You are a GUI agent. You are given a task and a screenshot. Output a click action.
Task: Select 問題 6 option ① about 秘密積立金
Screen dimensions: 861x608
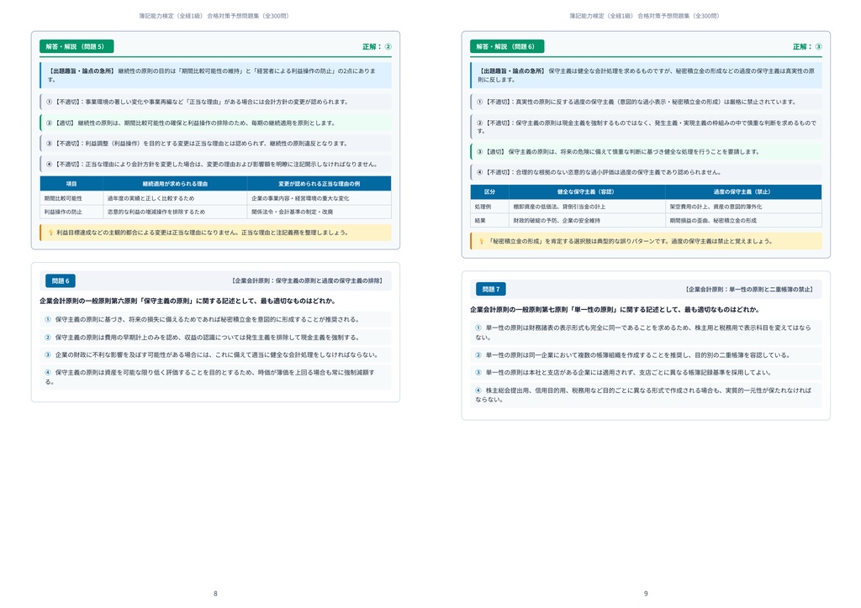tap(215, 319)
